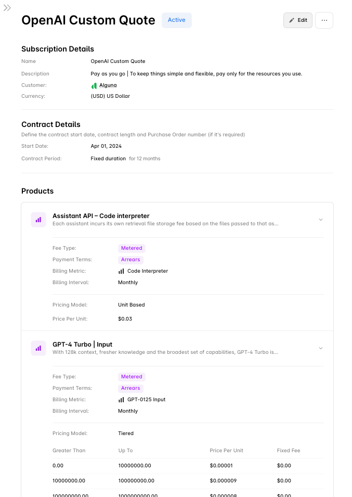Expand the sidebar with double chevron icon
The image size is (352, 497).
pos(7,8)
